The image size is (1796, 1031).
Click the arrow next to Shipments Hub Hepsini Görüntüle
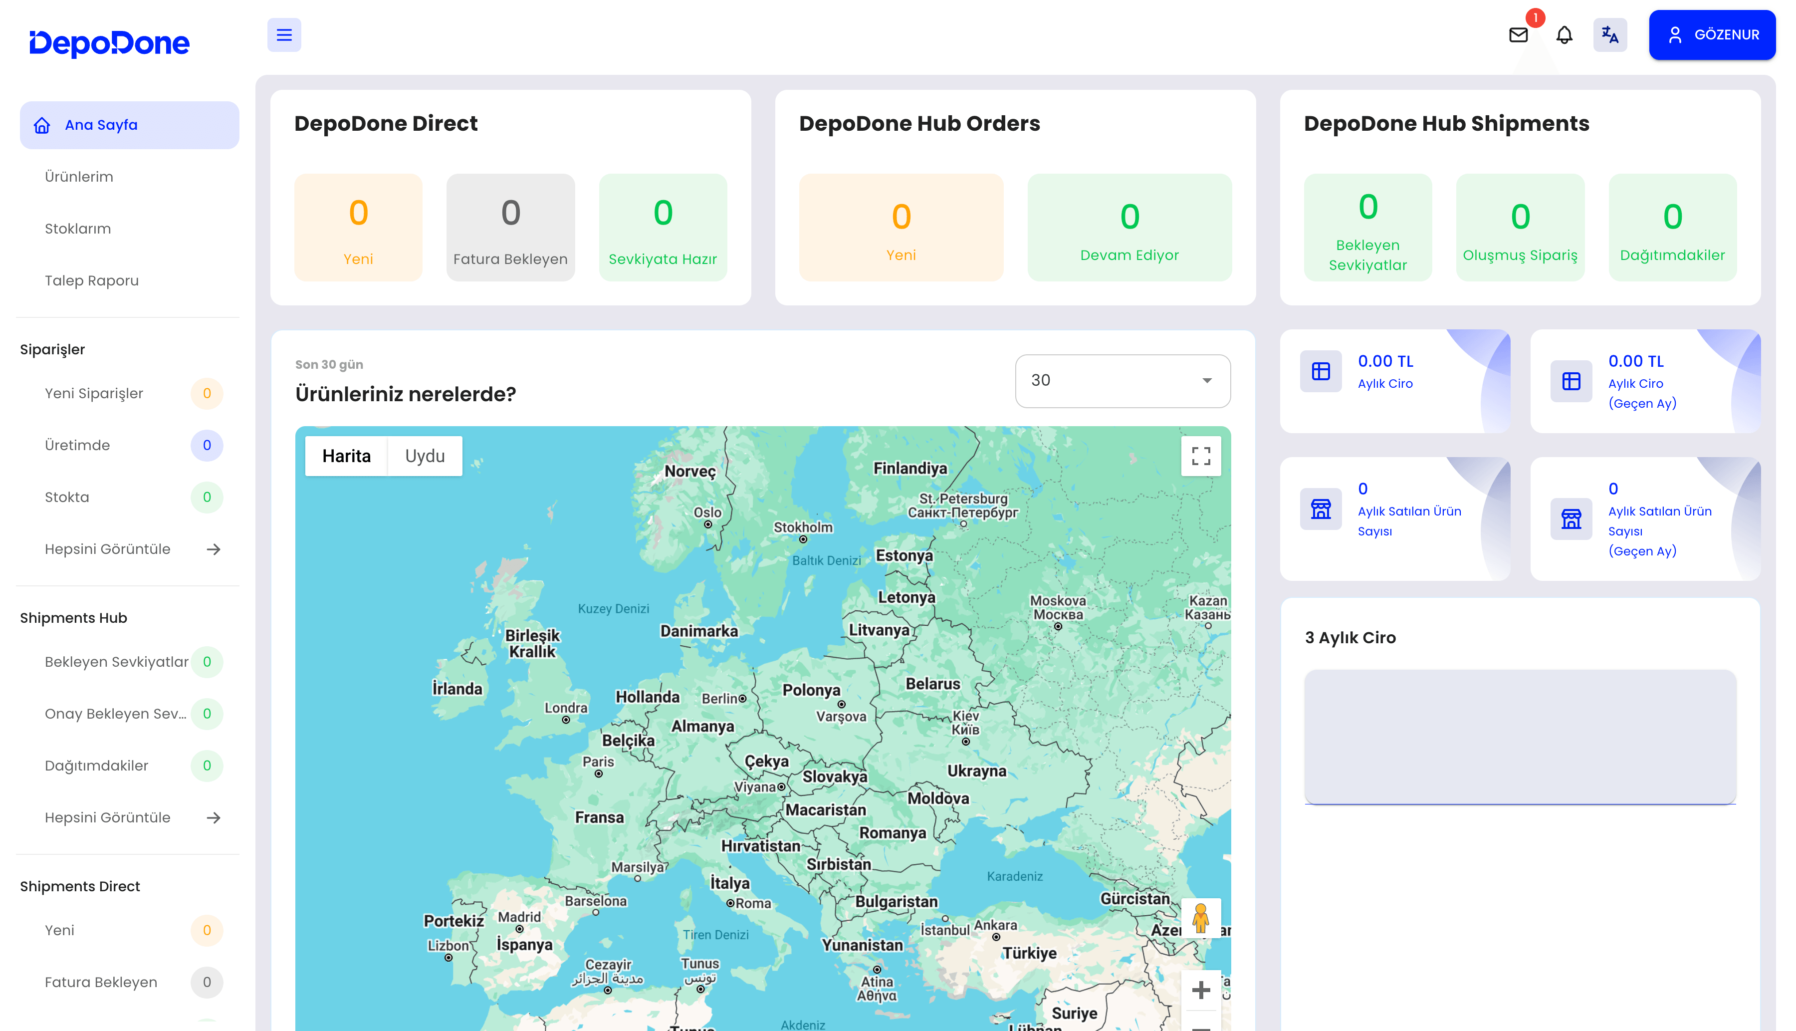click(x=213, y=818)
